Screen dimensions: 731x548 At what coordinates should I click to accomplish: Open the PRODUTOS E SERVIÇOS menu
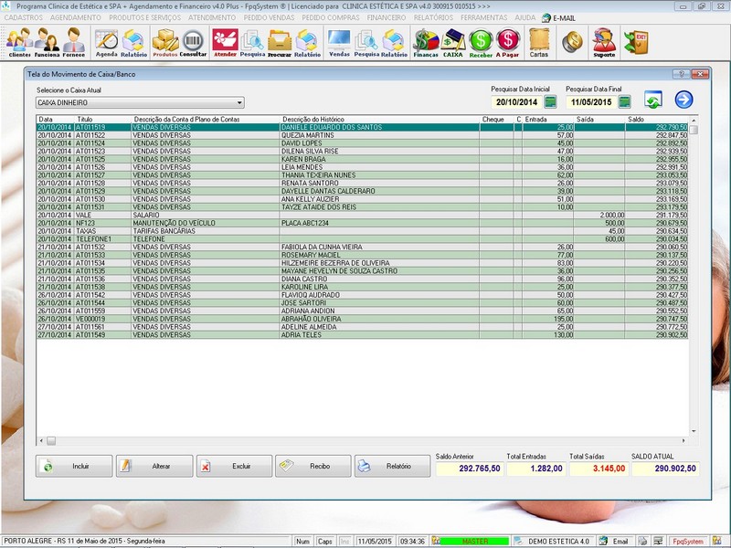coord(145,17)
